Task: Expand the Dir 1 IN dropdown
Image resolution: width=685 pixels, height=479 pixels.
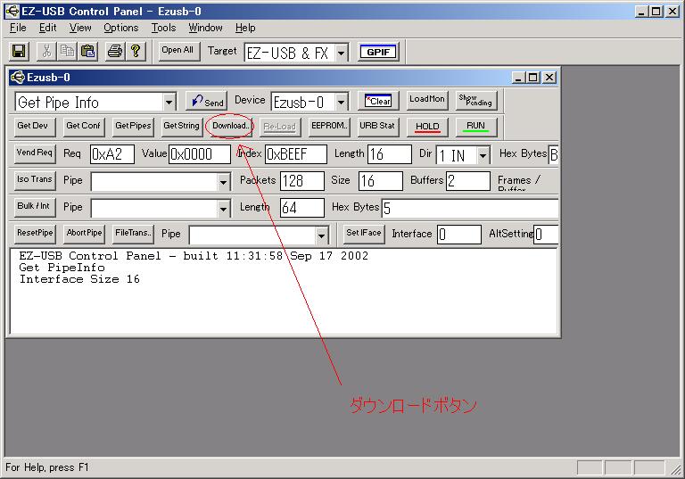Action: tap(483, 155)
